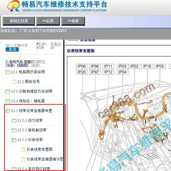The height and width of the screenshot is (171, 171).
Task: Expand 13.1 电路图识读说明 tree item
Action: pyautogui.click(x=28, y=72)
